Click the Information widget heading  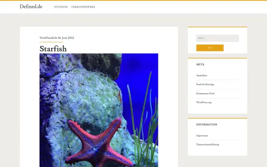tap(207, 125)
